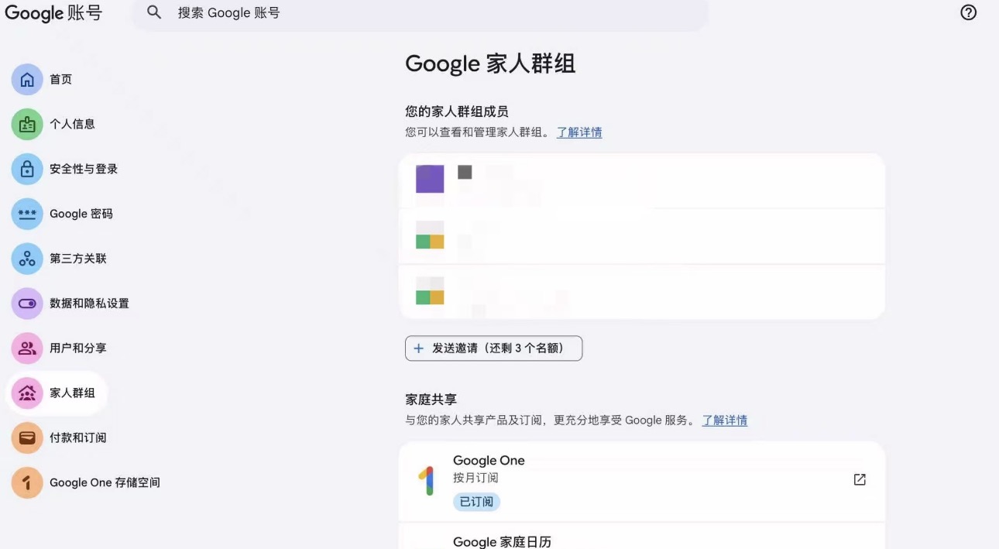999x549 pixels.
Task: Select 家人群组 menu item
Action: [56, 393]
